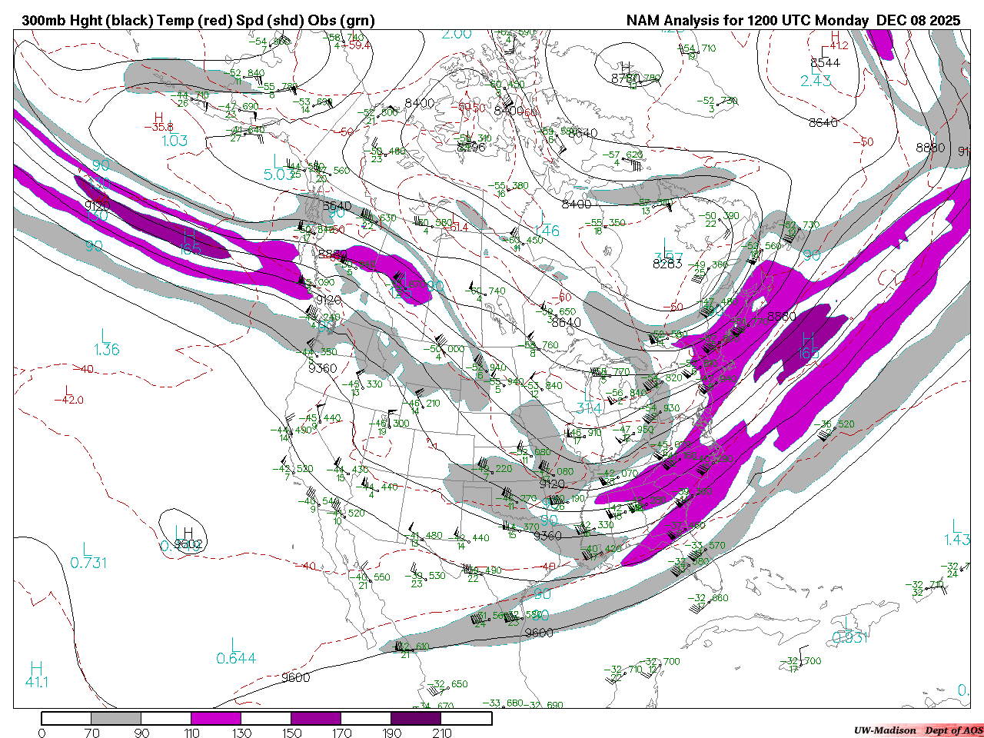Viewport: 984px width, 738px height.
Task: Click the "110" tick label under the color bar
Action: pyautogui.click(x=191, y=733)
